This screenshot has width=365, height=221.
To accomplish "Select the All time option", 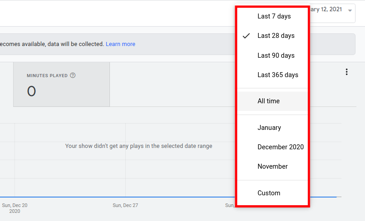I will [x=269, y=101].
